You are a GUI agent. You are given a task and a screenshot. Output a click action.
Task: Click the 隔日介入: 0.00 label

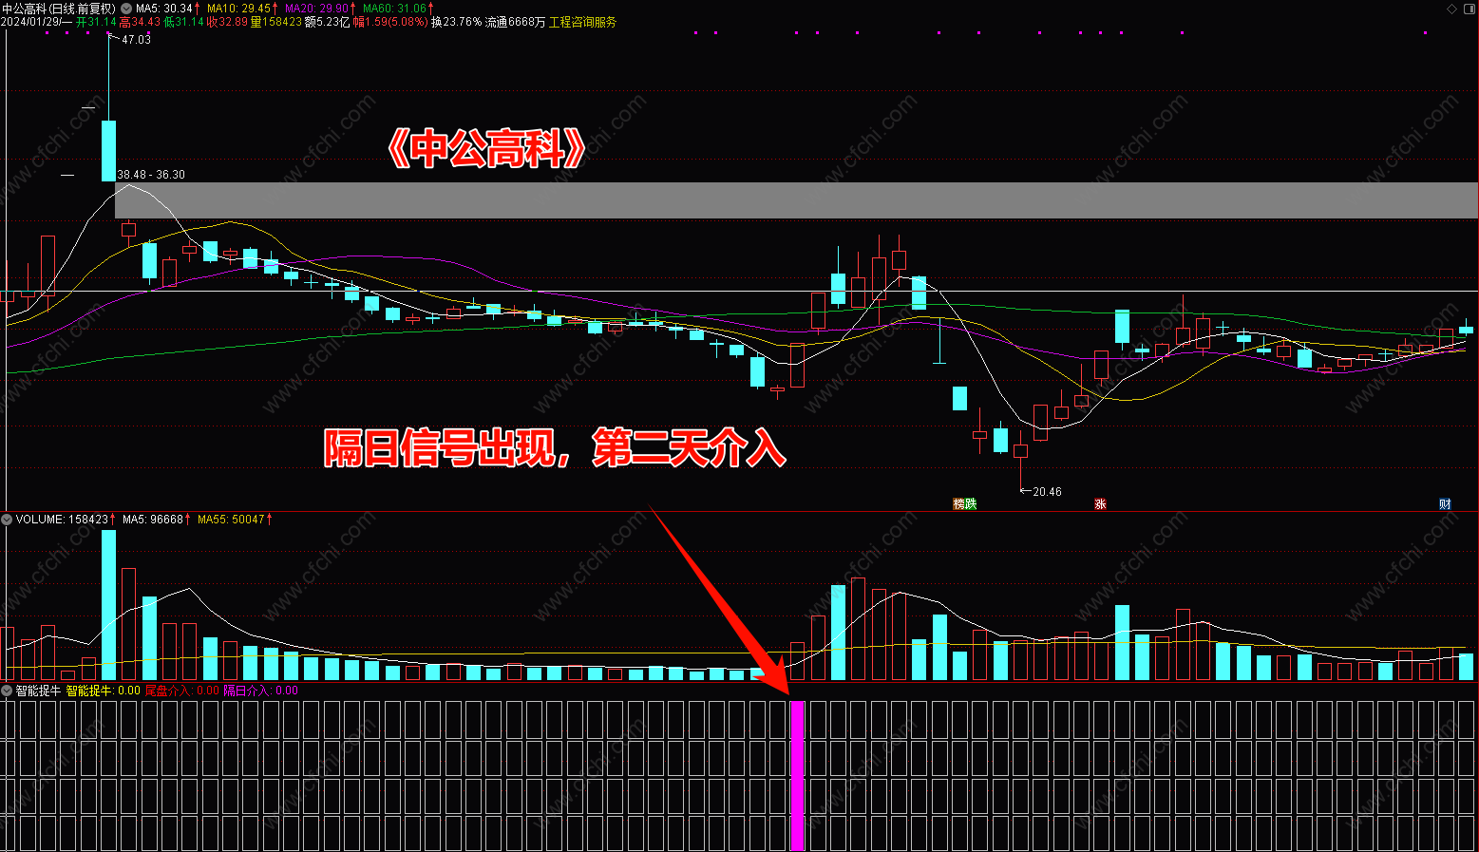click(x=260, y=691)
